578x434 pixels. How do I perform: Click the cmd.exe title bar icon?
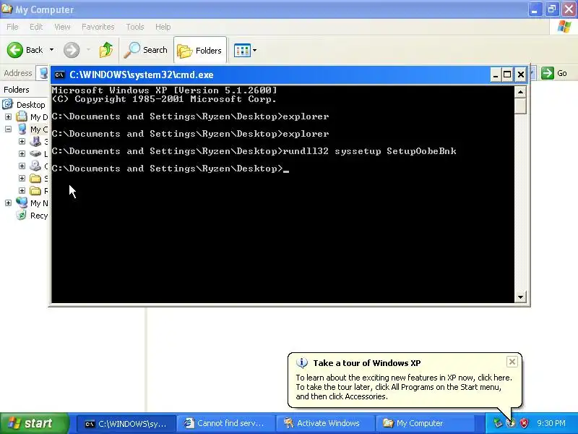59,75
